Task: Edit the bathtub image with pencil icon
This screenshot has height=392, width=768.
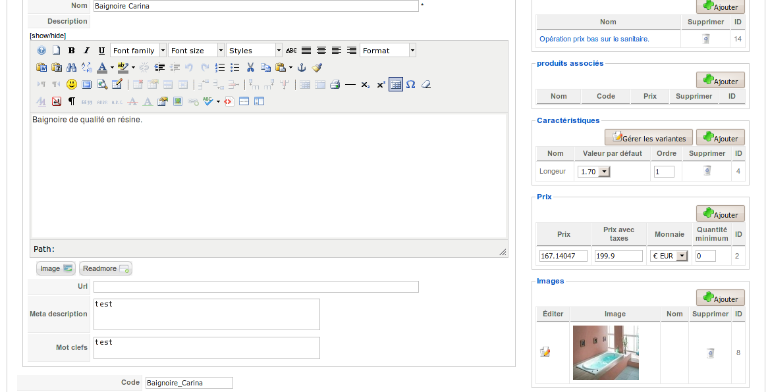Action: [x=545, y=352]
